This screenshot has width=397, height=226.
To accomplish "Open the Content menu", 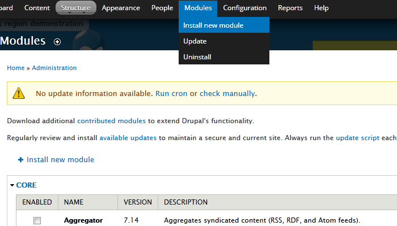I will tap(37, 8).
